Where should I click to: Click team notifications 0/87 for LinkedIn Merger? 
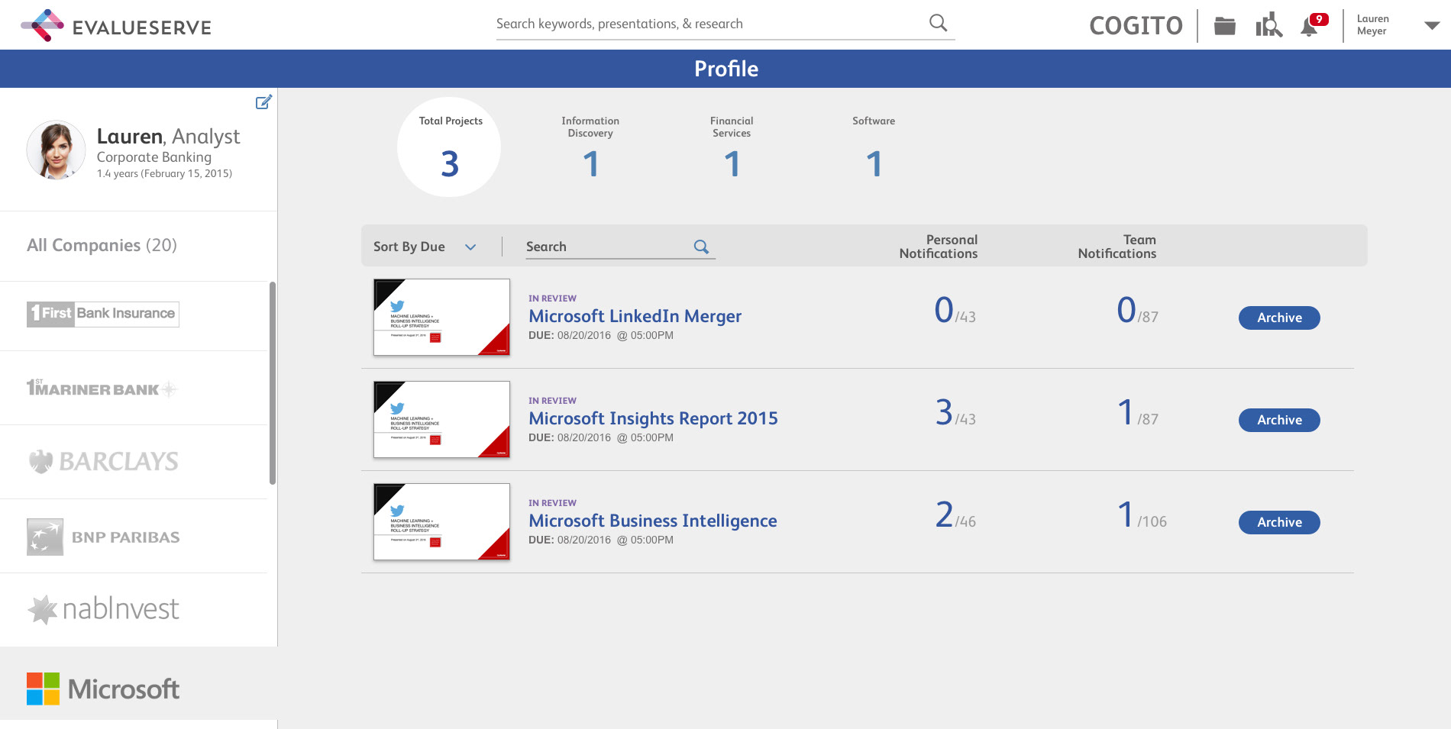(x=1137, y=311)
